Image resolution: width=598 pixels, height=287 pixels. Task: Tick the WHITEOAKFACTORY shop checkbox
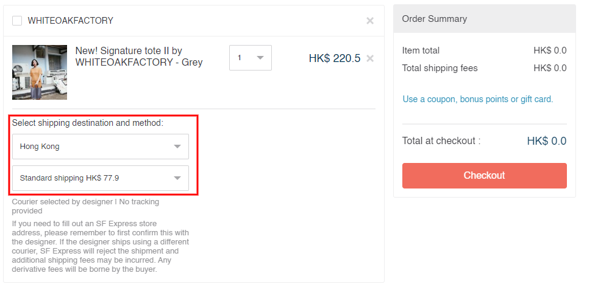[17, 21]
